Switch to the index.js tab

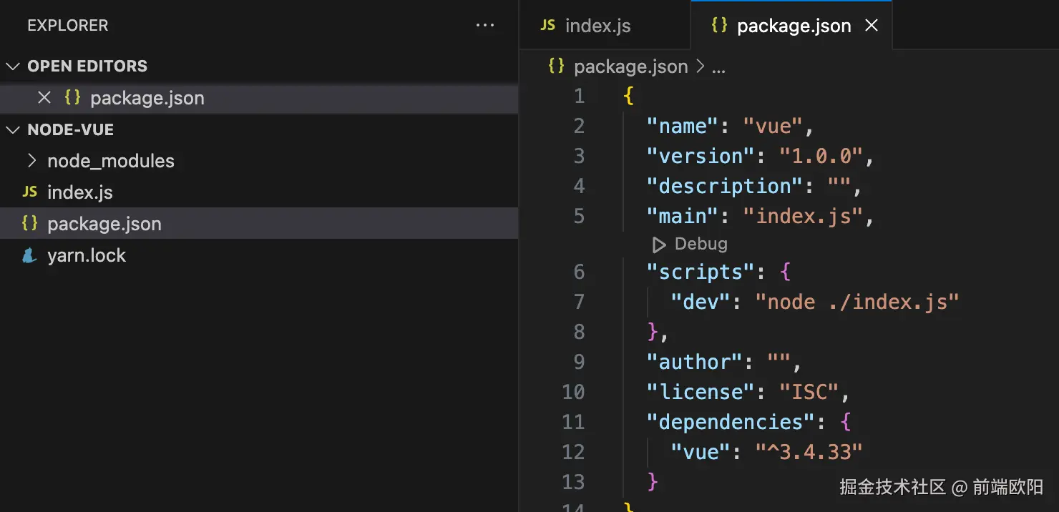tap(597, 25)
